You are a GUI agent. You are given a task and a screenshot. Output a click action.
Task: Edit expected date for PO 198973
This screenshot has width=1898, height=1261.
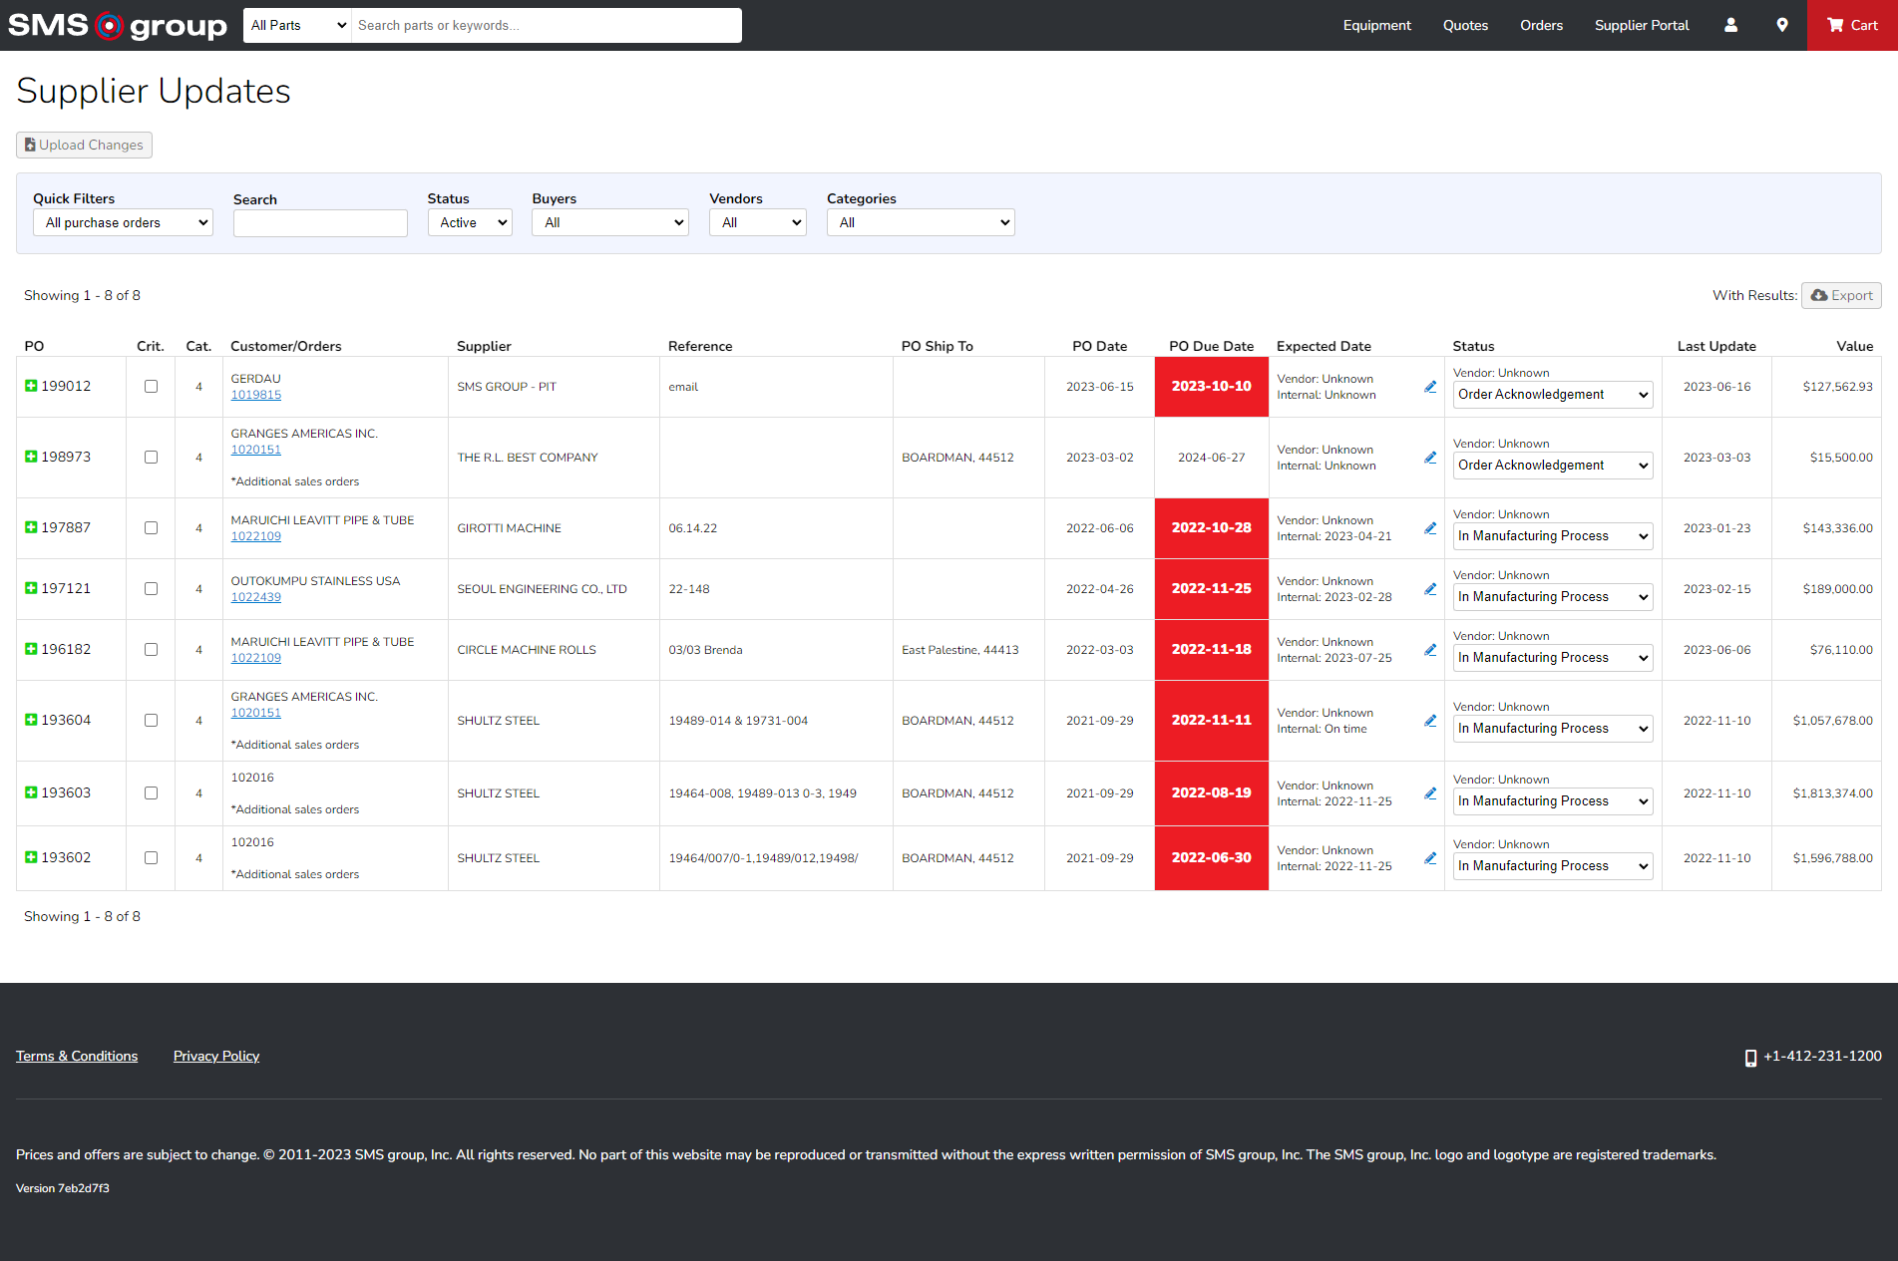click(x=1430, y=458)
